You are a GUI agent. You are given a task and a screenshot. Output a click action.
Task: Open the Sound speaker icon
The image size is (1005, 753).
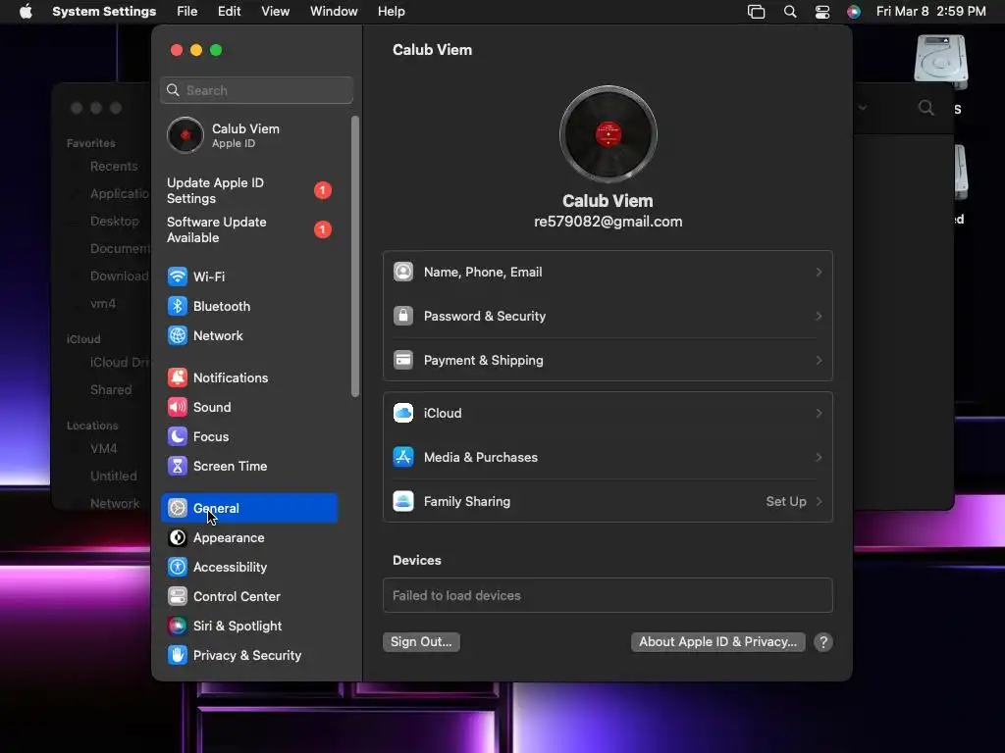178,407
